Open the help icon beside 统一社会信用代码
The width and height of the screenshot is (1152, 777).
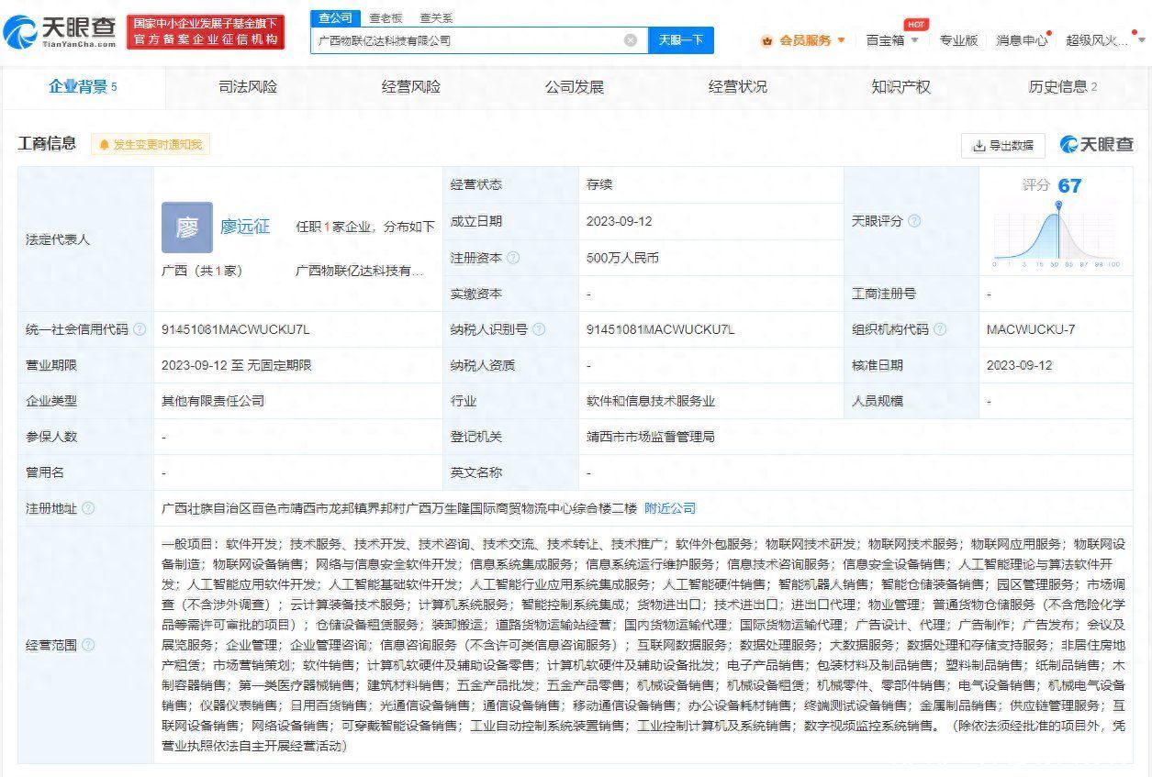(x=140, y=329)
